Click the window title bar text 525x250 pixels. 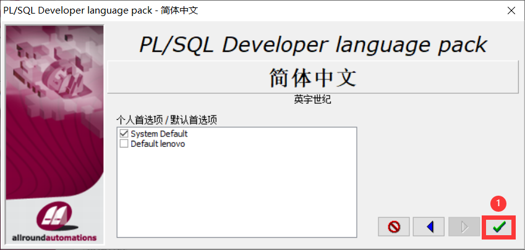point(100,10)
